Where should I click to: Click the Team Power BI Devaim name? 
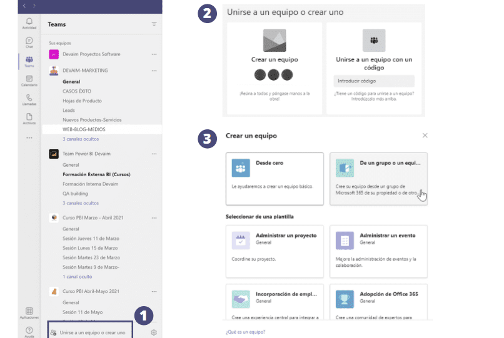point(86,154)
